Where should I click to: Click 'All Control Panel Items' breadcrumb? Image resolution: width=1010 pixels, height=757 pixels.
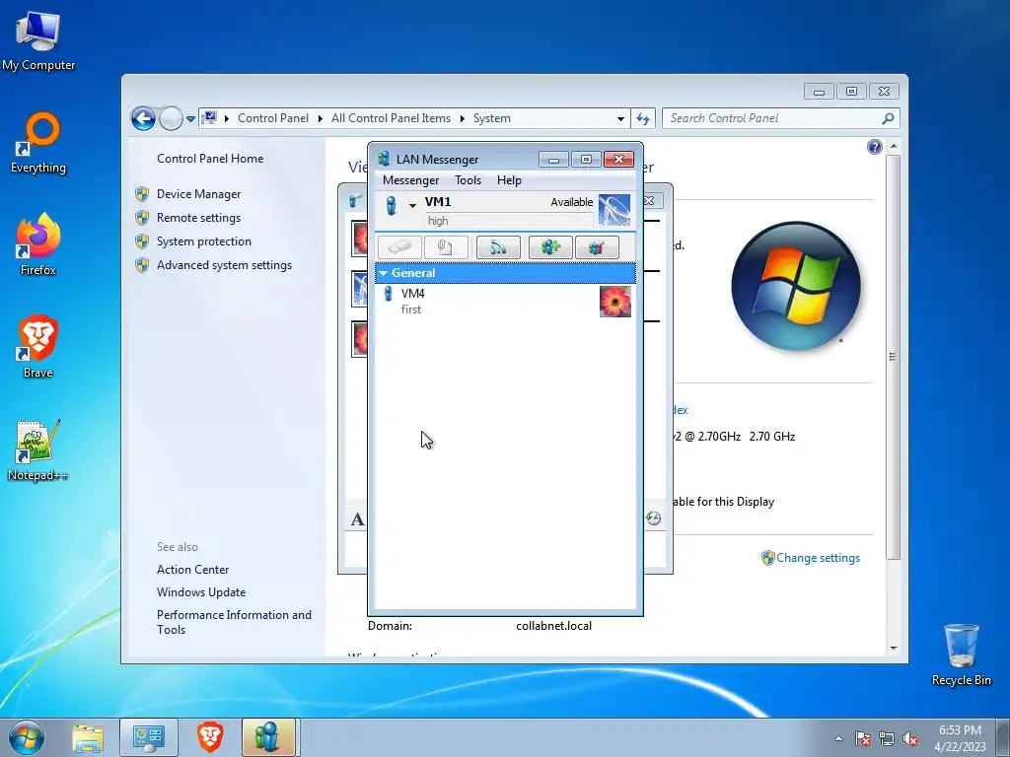click(x=391, y=118)
